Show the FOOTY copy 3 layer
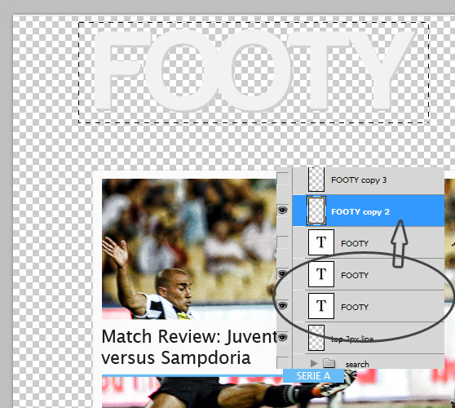Viewport: 455px width, 408px height. pyautogui.click(x=283, y=179)
